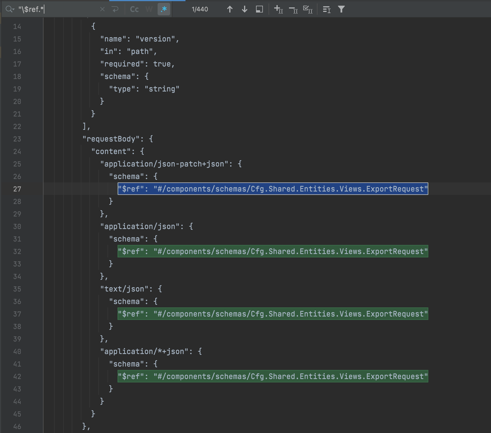This screenshot has height=433, width=491.
Task: Click the "content": { line
Action: (118, 151)
